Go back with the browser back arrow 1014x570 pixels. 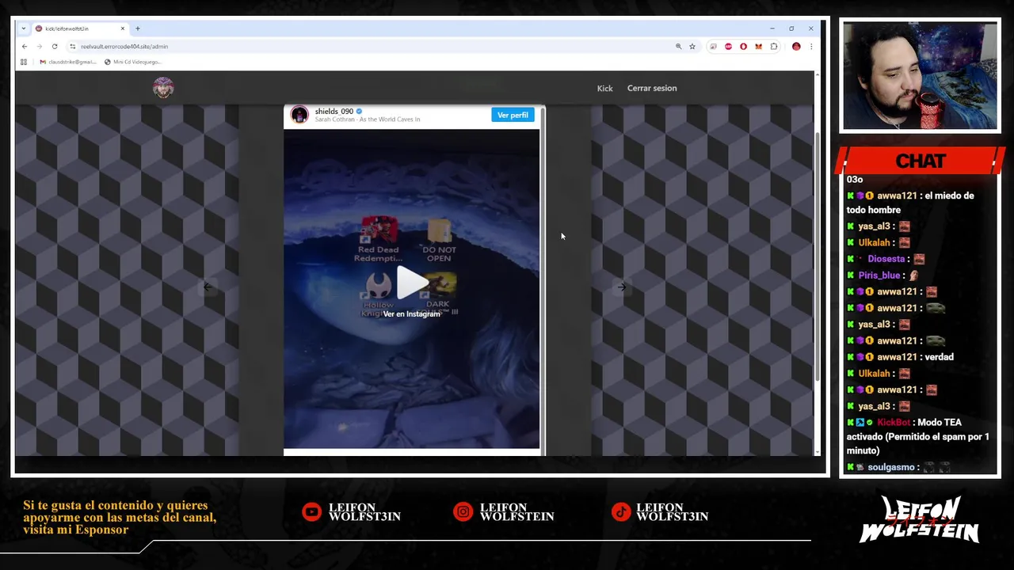tap(25, 47)
